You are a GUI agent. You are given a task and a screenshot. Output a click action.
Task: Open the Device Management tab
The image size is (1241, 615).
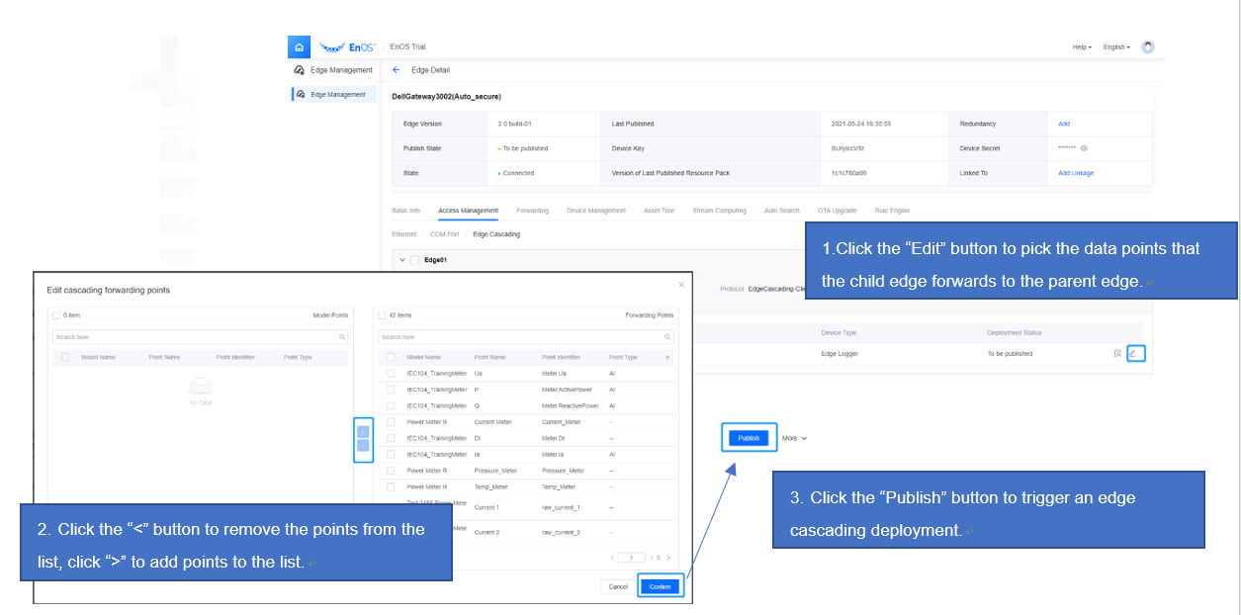595,211
